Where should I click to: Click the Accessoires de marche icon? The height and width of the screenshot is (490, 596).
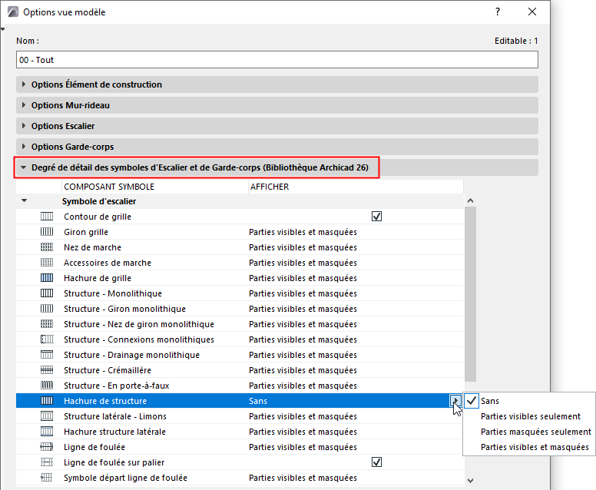coord(47,263)
